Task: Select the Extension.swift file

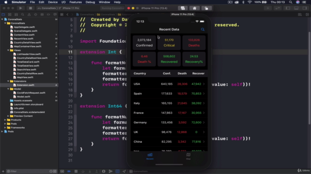Action: 25,85
